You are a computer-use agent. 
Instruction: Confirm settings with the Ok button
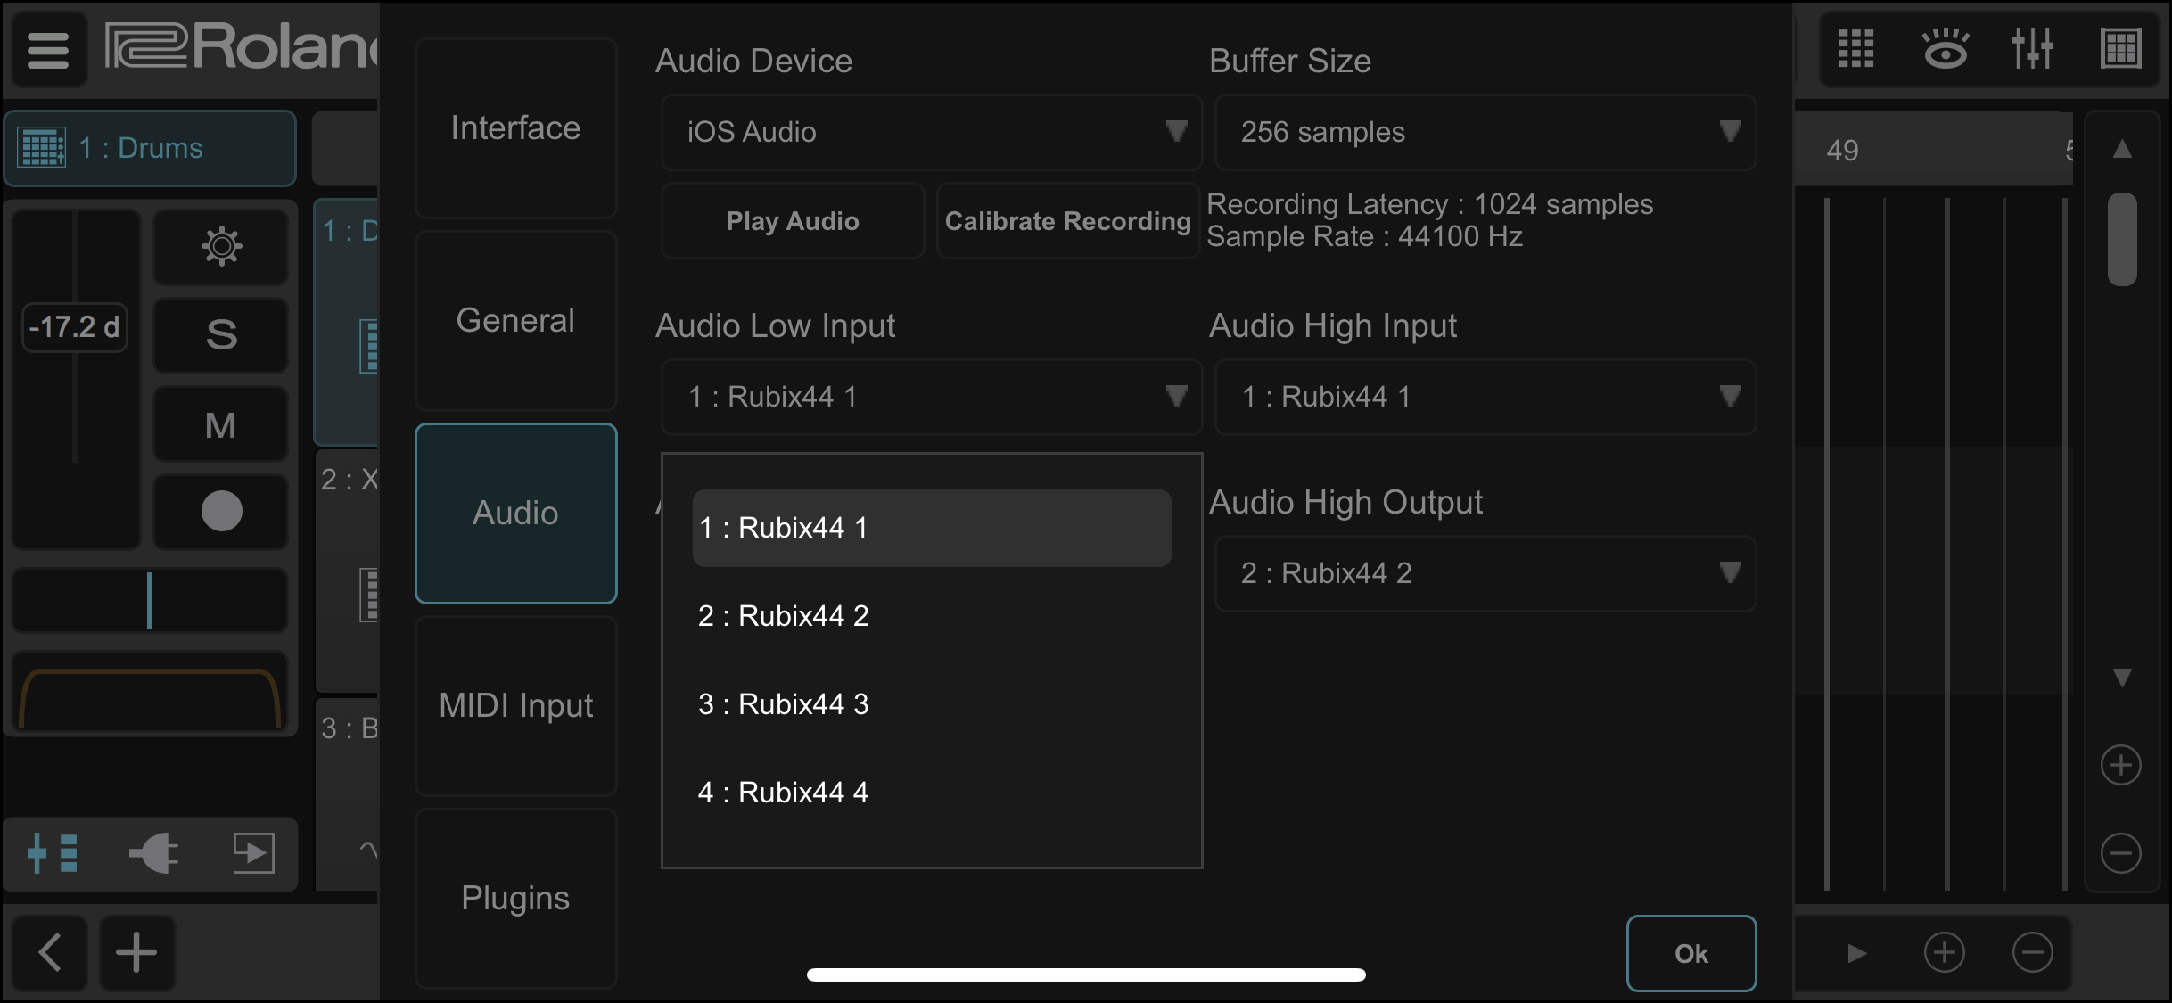tap(1691, 953)
